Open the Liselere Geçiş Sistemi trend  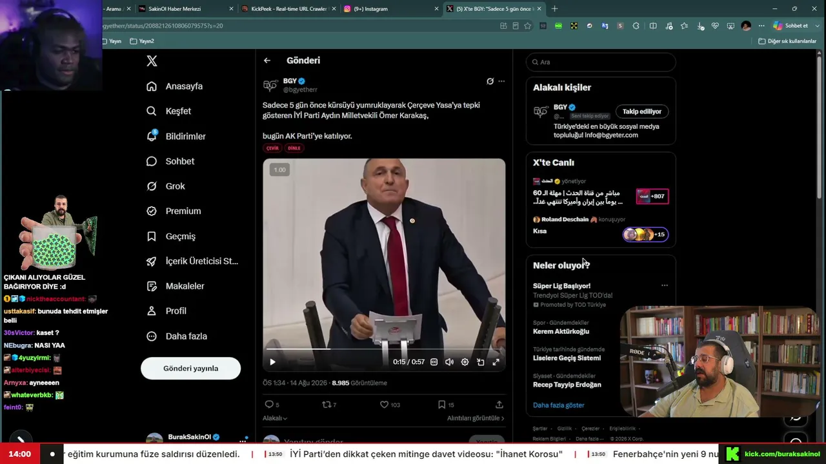[x=567, y=358]
